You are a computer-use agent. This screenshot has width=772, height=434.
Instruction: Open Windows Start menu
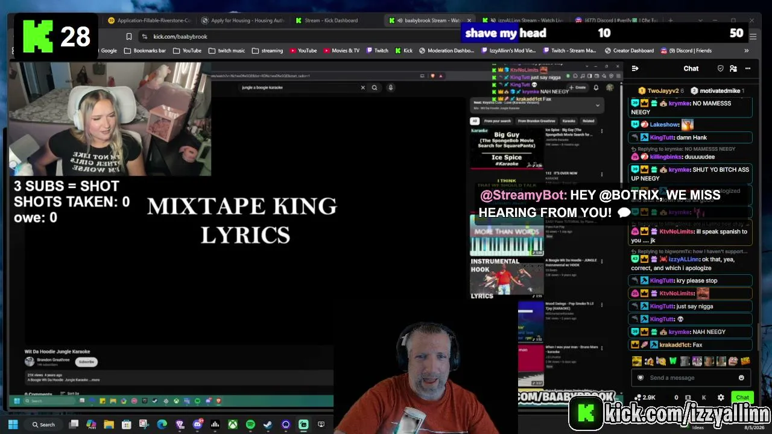[x=13, y=424]
